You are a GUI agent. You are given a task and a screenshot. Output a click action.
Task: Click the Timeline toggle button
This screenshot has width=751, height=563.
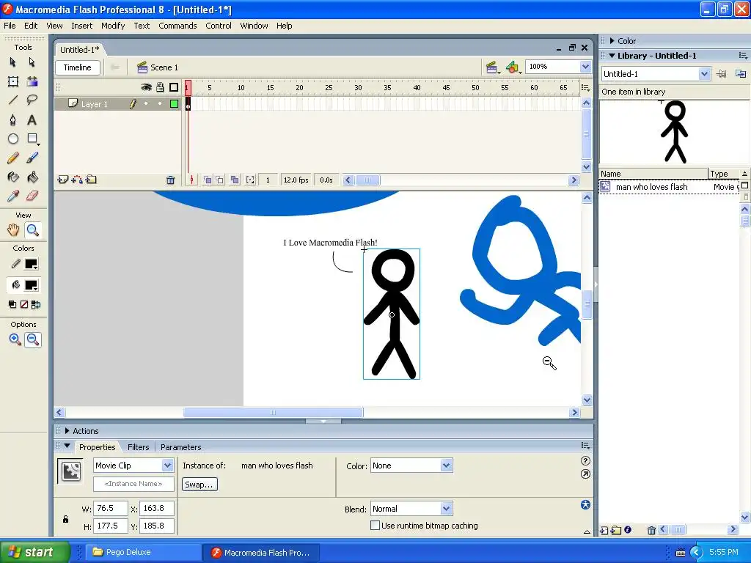[78, 67]
